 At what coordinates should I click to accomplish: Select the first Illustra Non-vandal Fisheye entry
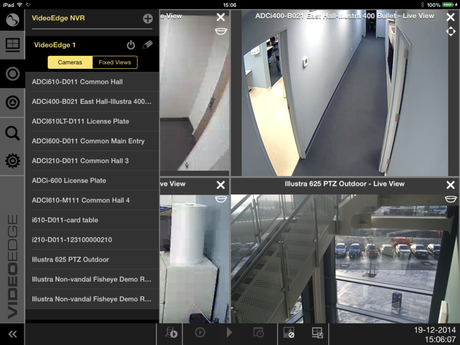pyautogui.click(x=92, y=279)
